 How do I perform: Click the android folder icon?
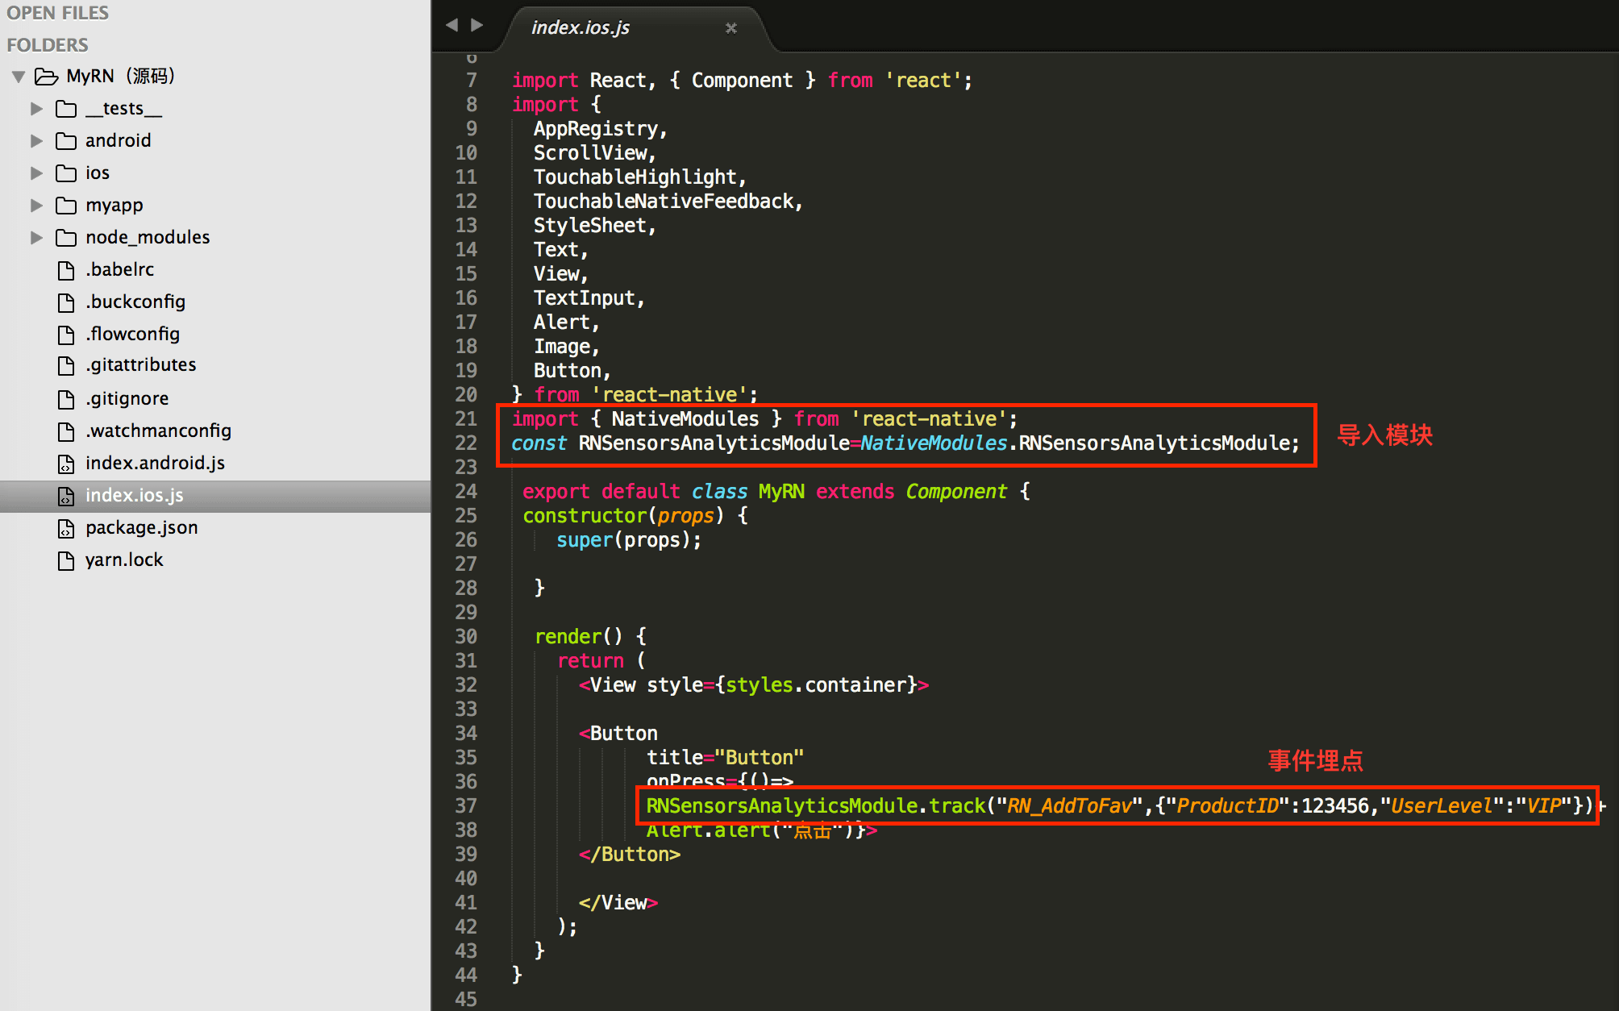[66, 141]
